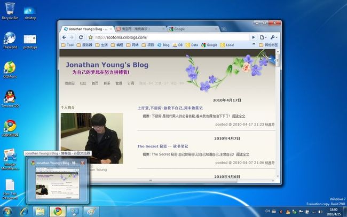347x217 pixels.
Task: Click the Go arrow beside address bar
Action: pyautogui.click(x=254, y=37)
